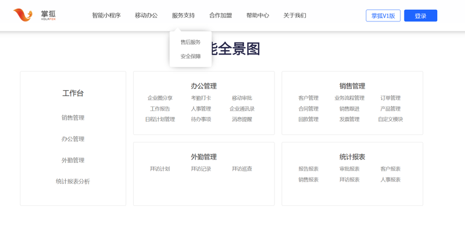Select 安全保障 from the dropdown
The width and height of the screenshot is (465, 231).
click(x=191, y=56)
